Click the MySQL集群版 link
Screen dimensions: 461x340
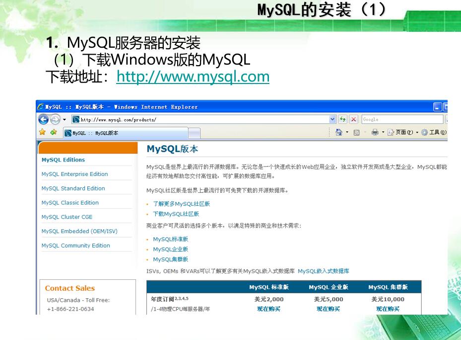tap(171, 259)
